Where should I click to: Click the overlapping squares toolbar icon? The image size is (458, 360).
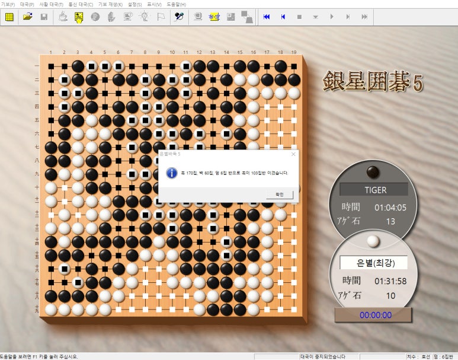(247, 17)
